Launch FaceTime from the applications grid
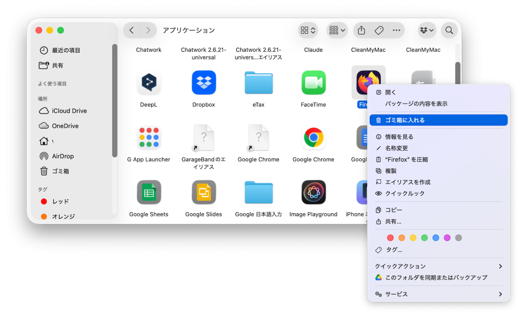Screen dimensions: 521x315 [313, 82]
